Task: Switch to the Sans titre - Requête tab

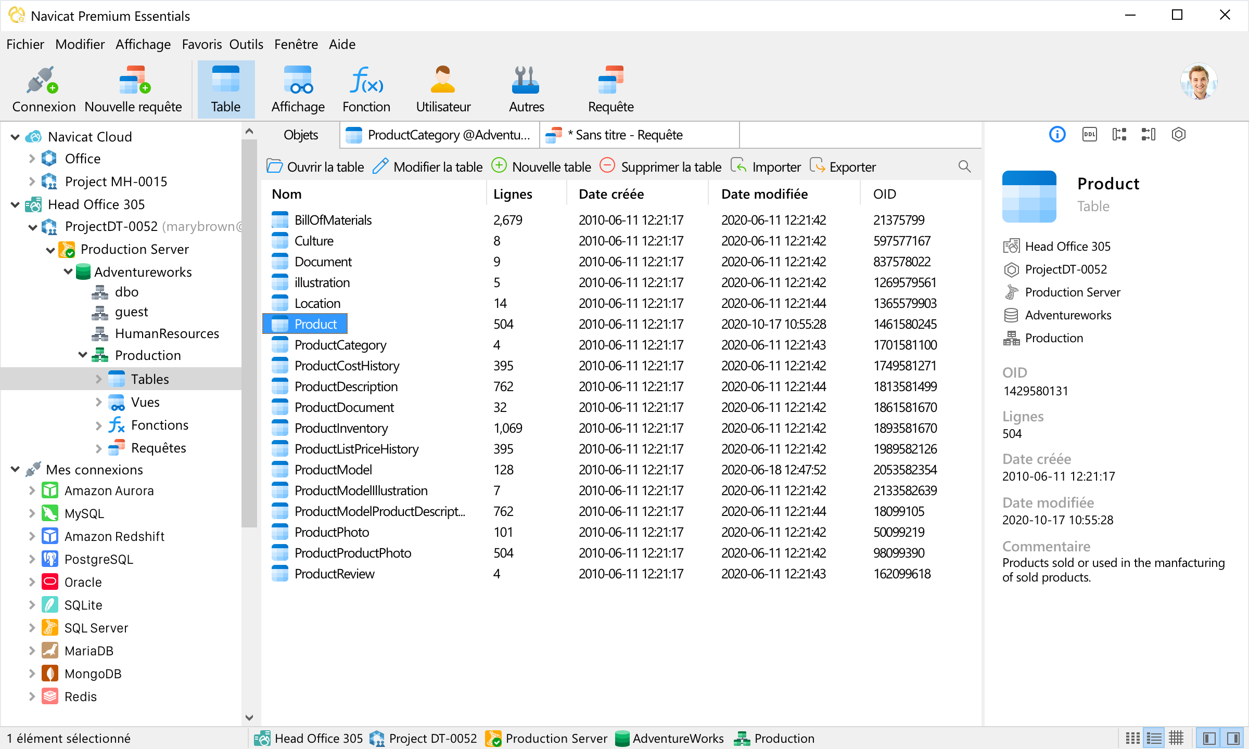Action: 640,135
